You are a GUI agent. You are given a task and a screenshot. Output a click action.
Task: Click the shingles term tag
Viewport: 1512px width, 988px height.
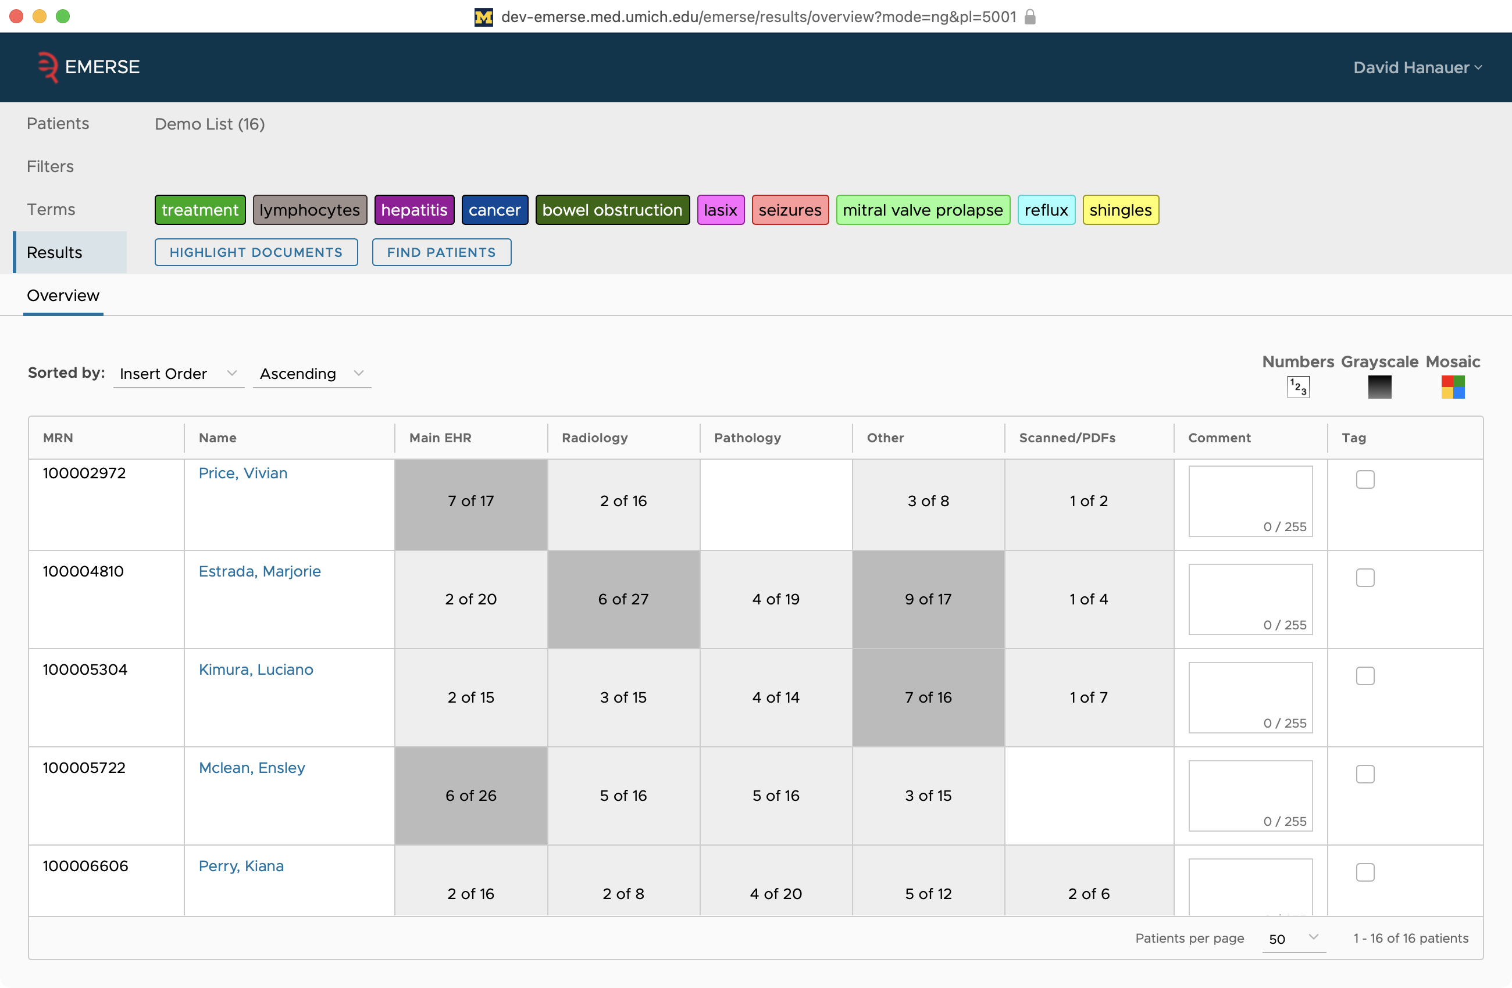1119,209
